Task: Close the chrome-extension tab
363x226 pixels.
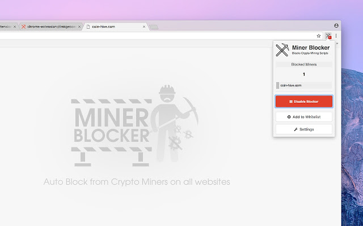Action: [79, 27]
